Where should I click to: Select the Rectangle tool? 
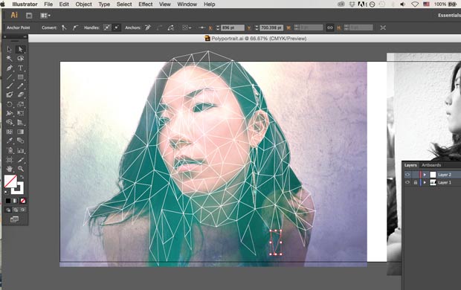tap(20, 77)
